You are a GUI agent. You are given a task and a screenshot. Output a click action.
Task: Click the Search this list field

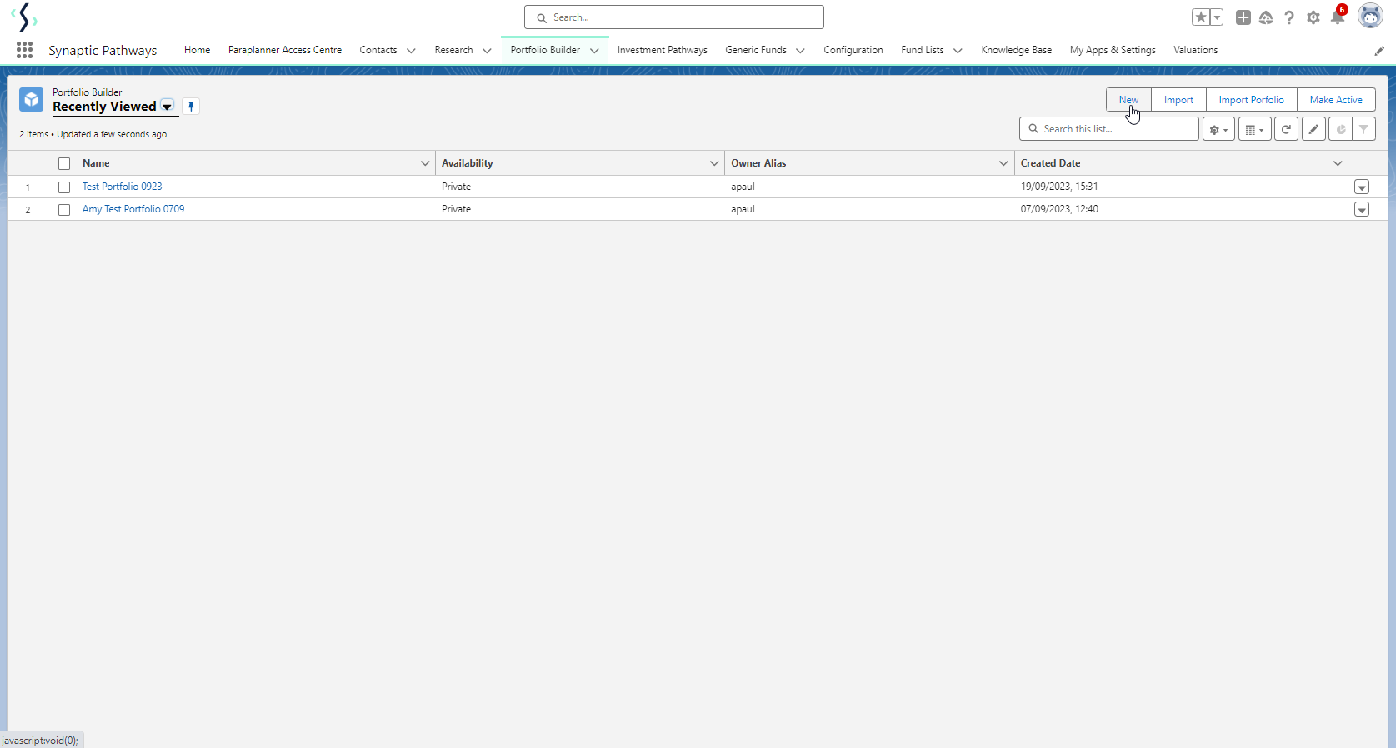click(1108, 129)
